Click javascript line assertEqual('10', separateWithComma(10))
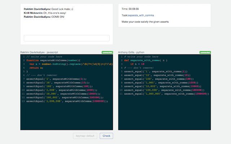The width and height of the screenshot is (231, 144). (58, 83)
